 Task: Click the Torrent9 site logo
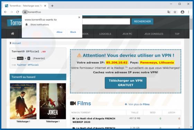click(14, 22)
